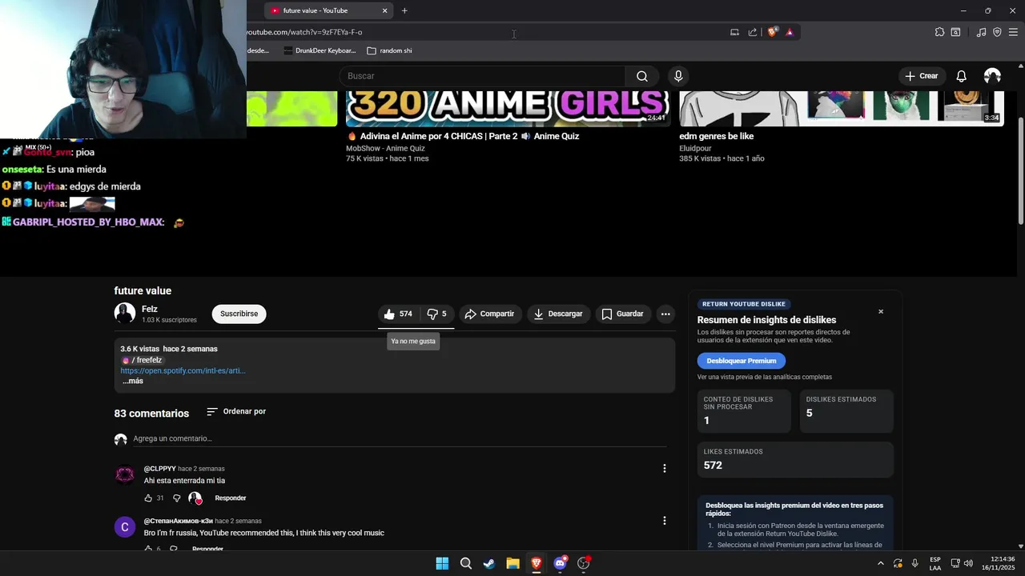Open Brave VPN shield toolbar icon
The height and width of the screenshot is (576, 1025).
[x=997, y=32]
